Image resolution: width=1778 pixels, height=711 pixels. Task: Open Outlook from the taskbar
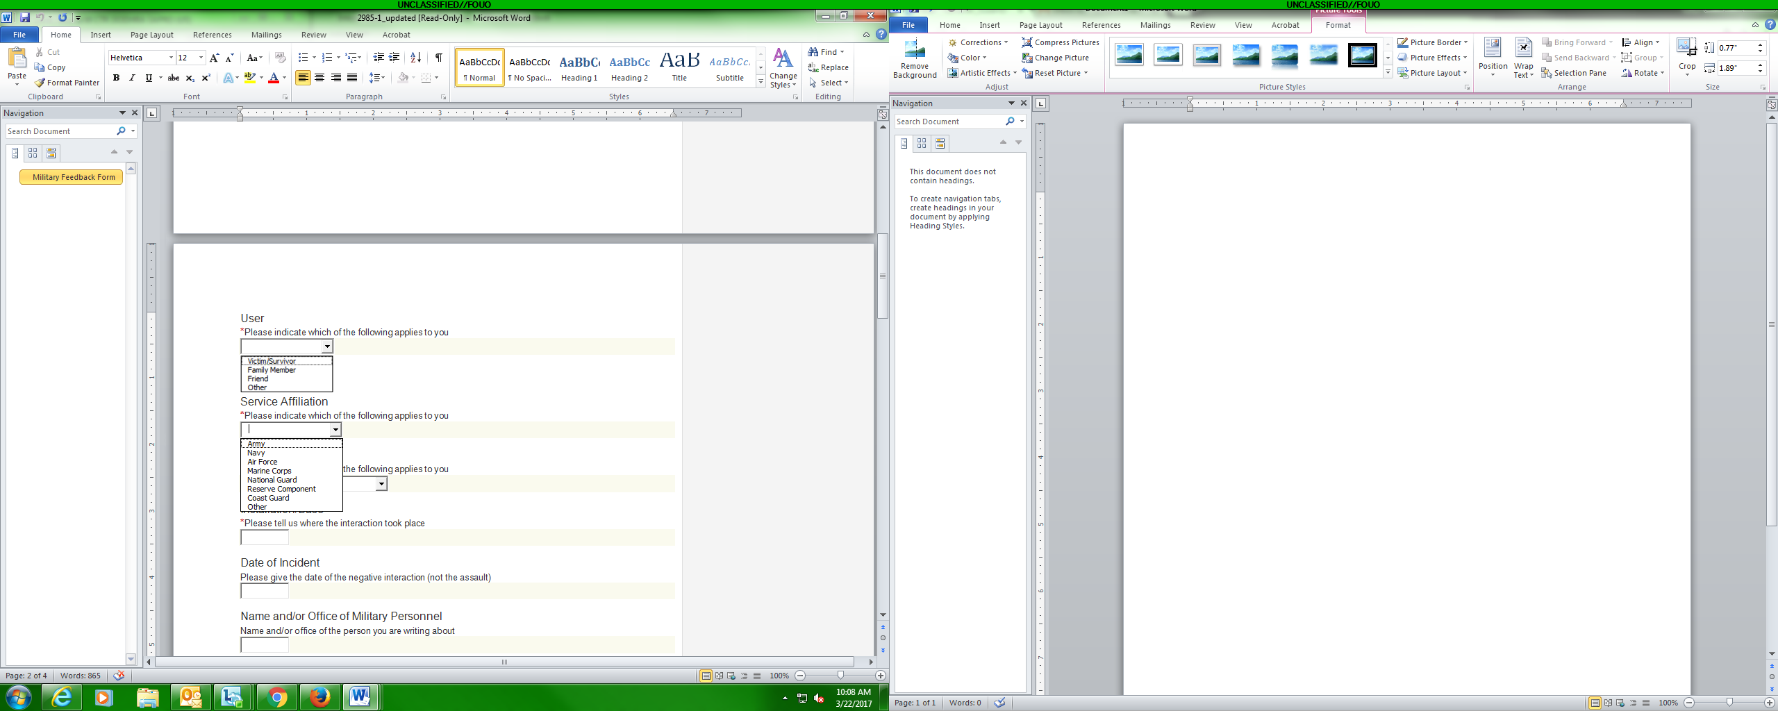(191, 697)
